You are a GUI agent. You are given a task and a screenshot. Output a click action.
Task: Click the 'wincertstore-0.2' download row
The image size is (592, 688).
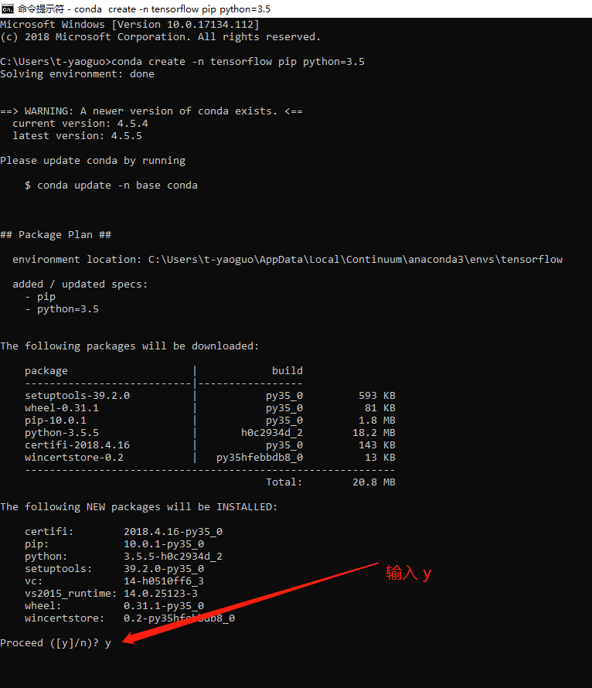click(74, 458)
